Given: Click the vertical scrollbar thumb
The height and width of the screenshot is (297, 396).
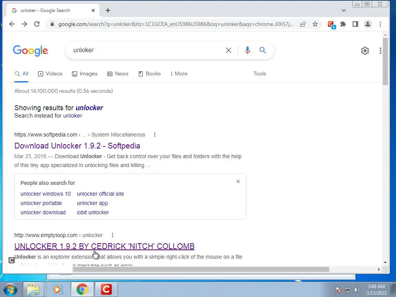Looking at the screenshot, I should 385,61.
